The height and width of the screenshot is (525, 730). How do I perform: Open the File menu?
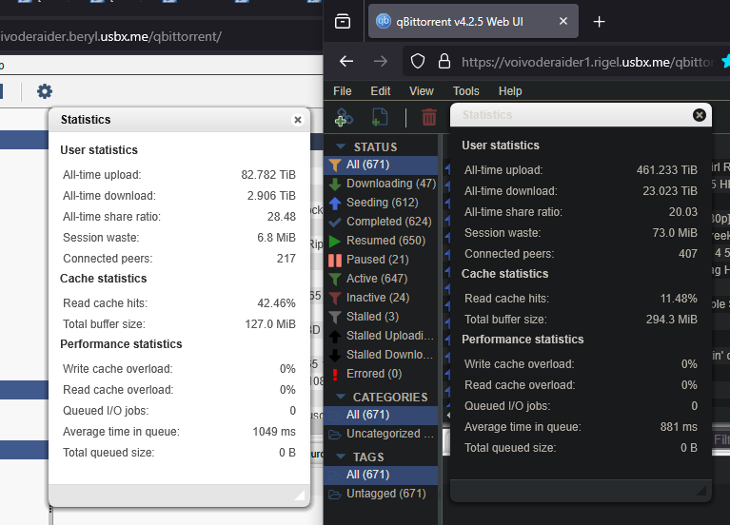pyautogui.click(x=343, y=91)
